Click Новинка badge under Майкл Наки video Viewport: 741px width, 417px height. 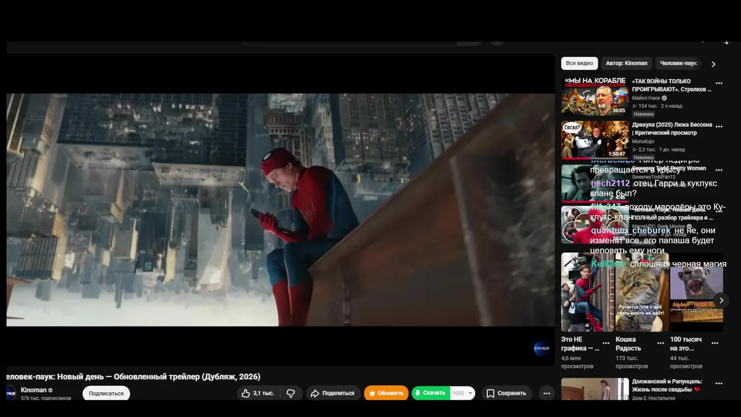643,114
